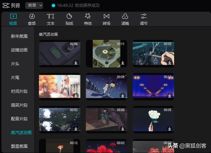Download the autumn street clip
The width and height of the screenshot is (211, 153).
pos(76,95)
